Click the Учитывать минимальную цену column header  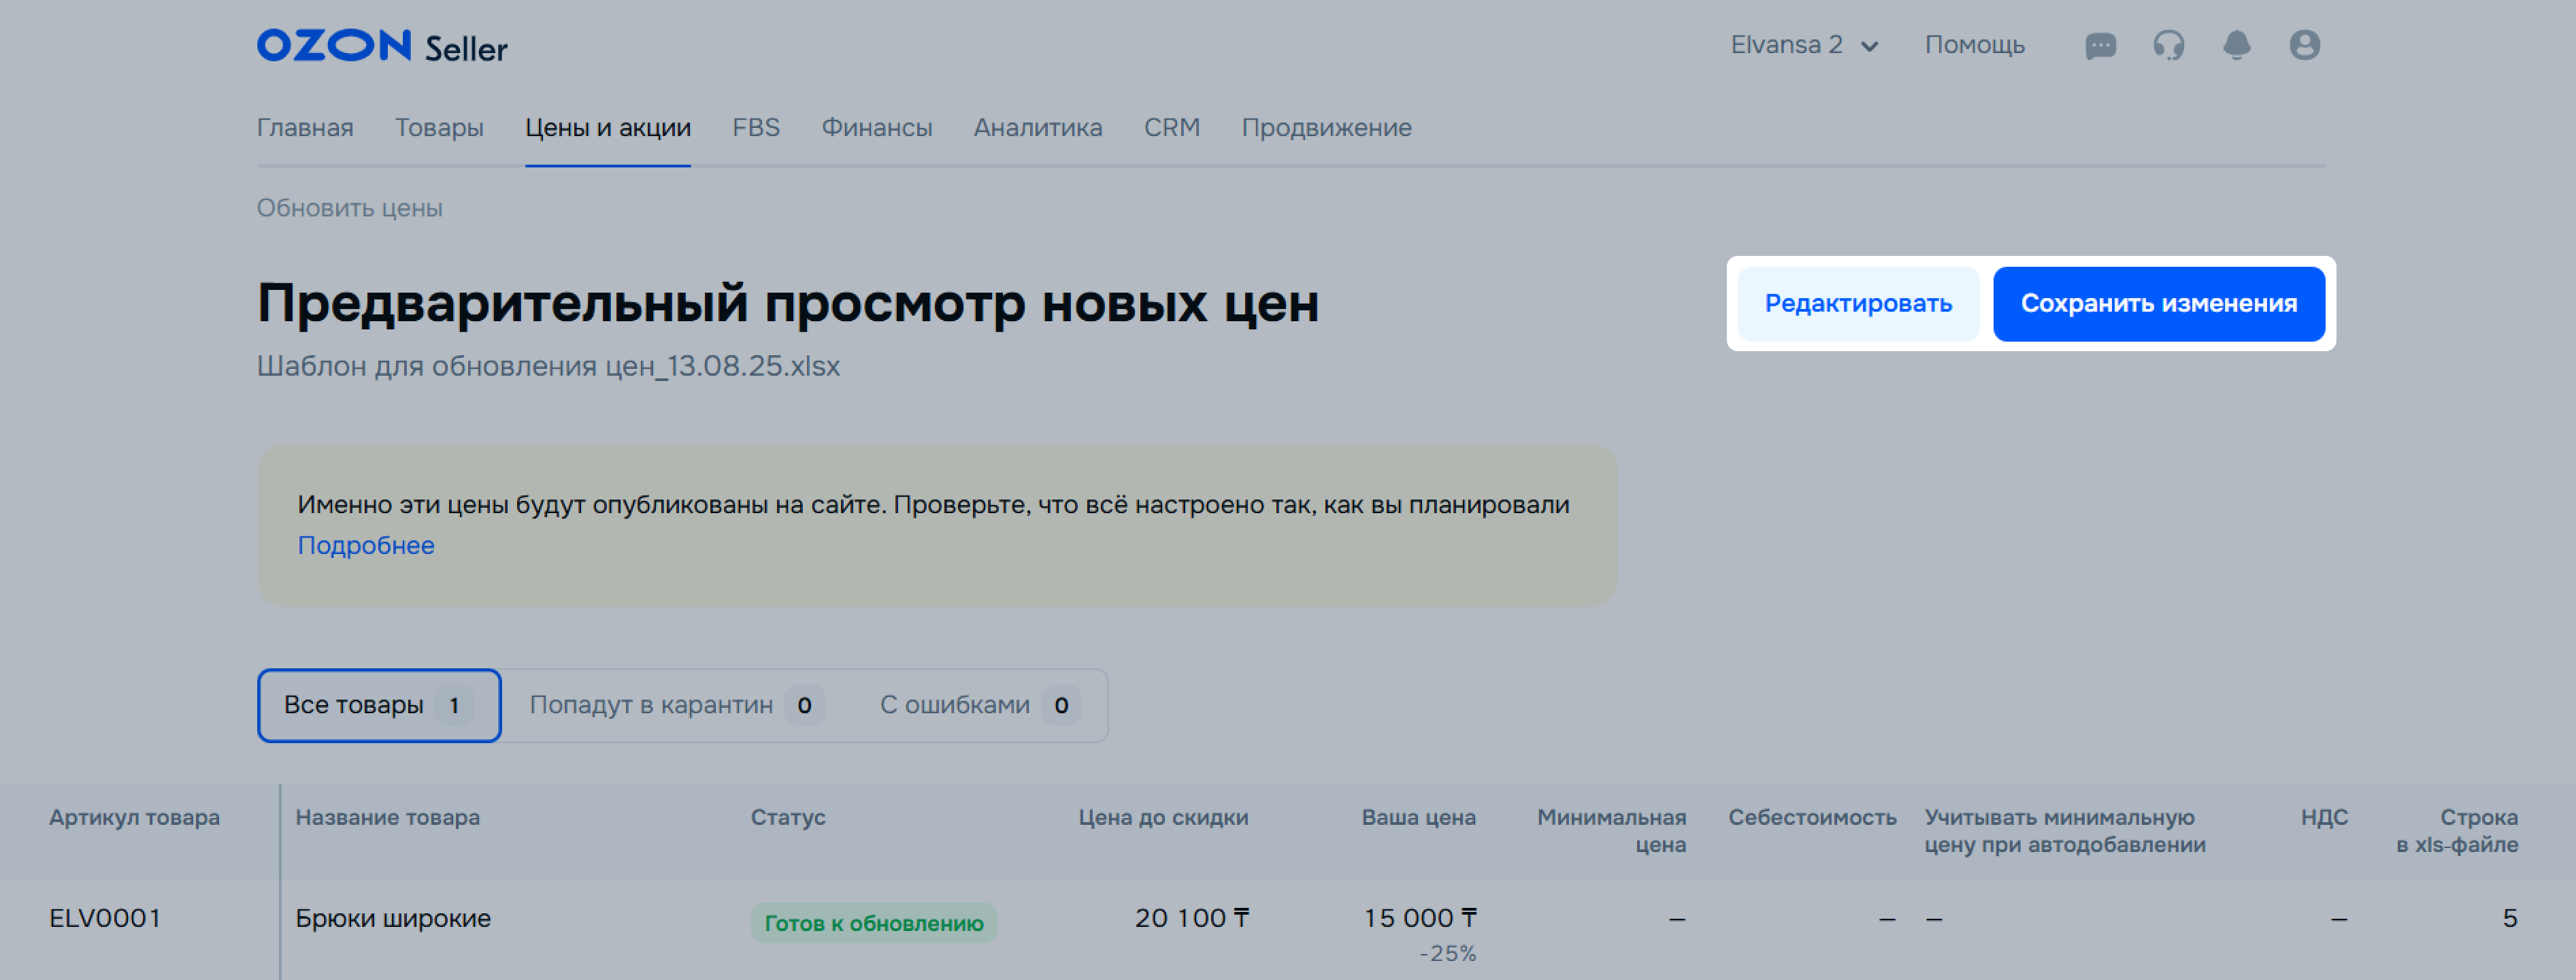coord(2064,831)
